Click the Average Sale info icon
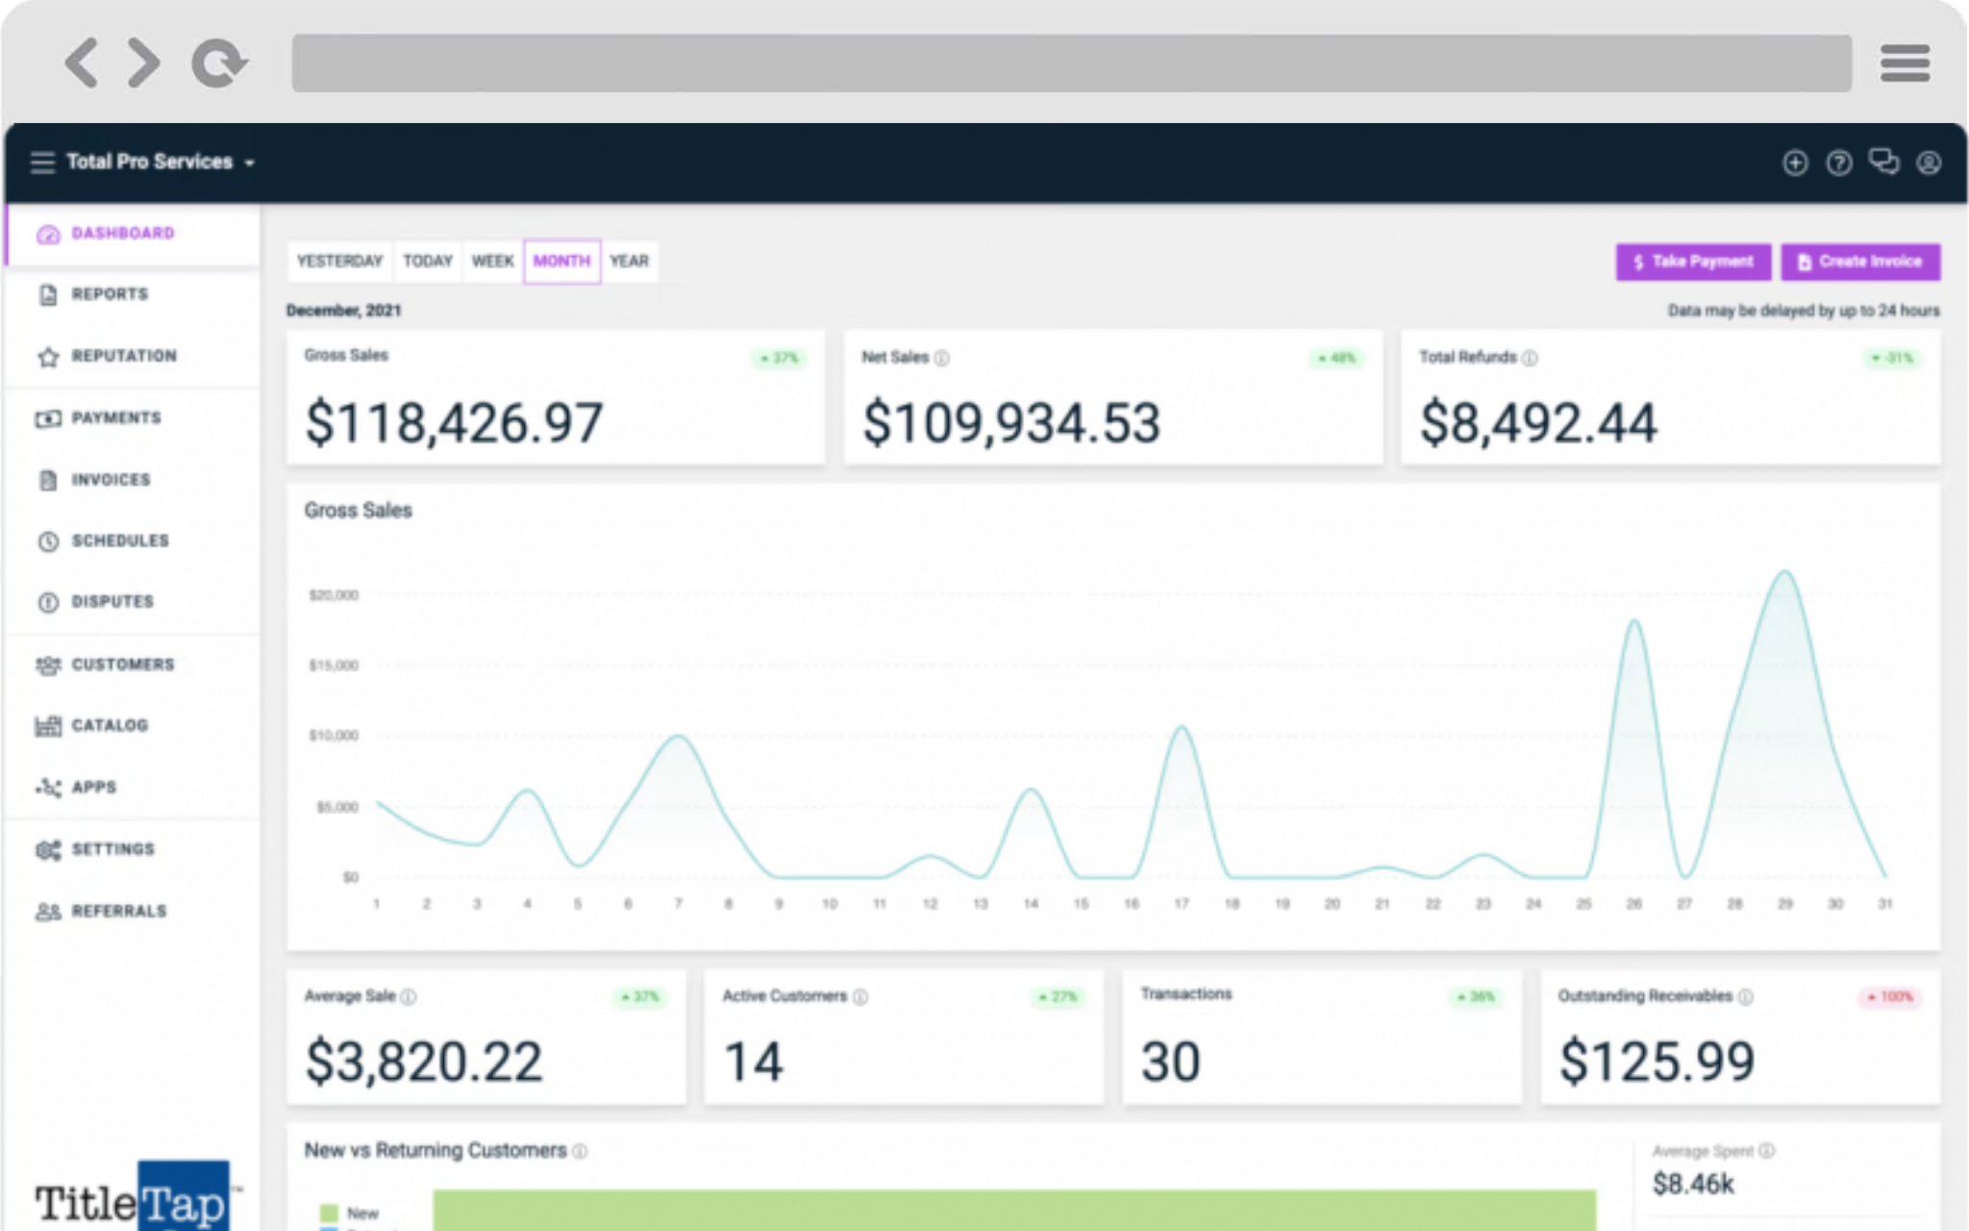 [409, 996]
